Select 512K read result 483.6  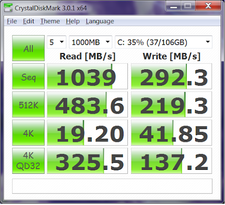[x=87, y=104]
